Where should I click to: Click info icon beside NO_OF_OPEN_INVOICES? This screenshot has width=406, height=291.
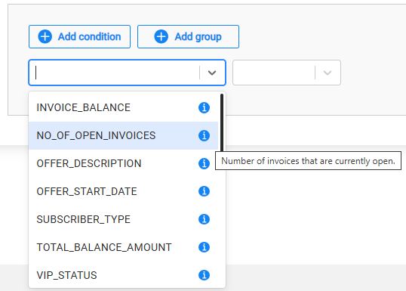point(204,135)
